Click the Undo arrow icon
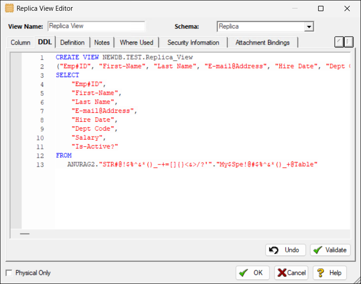The height and width of the screenshot is (284, 361). point(274,250)
